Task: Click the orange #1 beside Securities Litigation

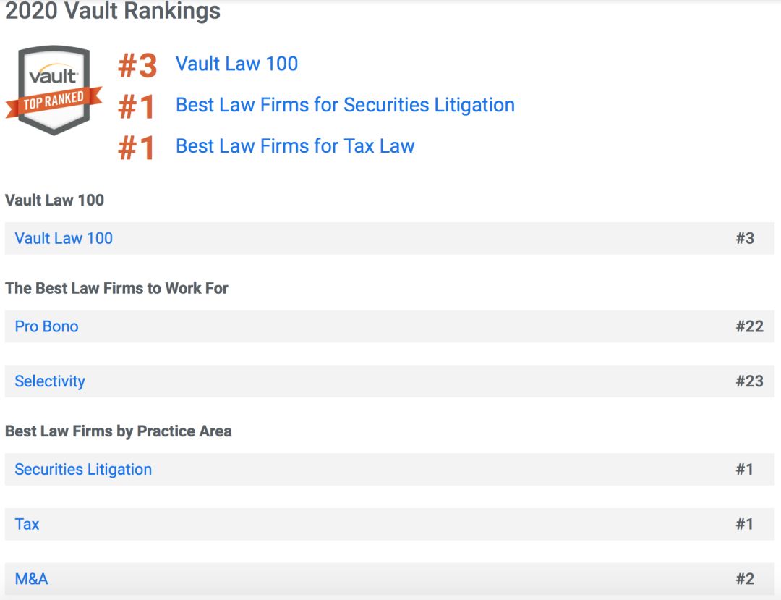Action: click(x=136, y=106)
